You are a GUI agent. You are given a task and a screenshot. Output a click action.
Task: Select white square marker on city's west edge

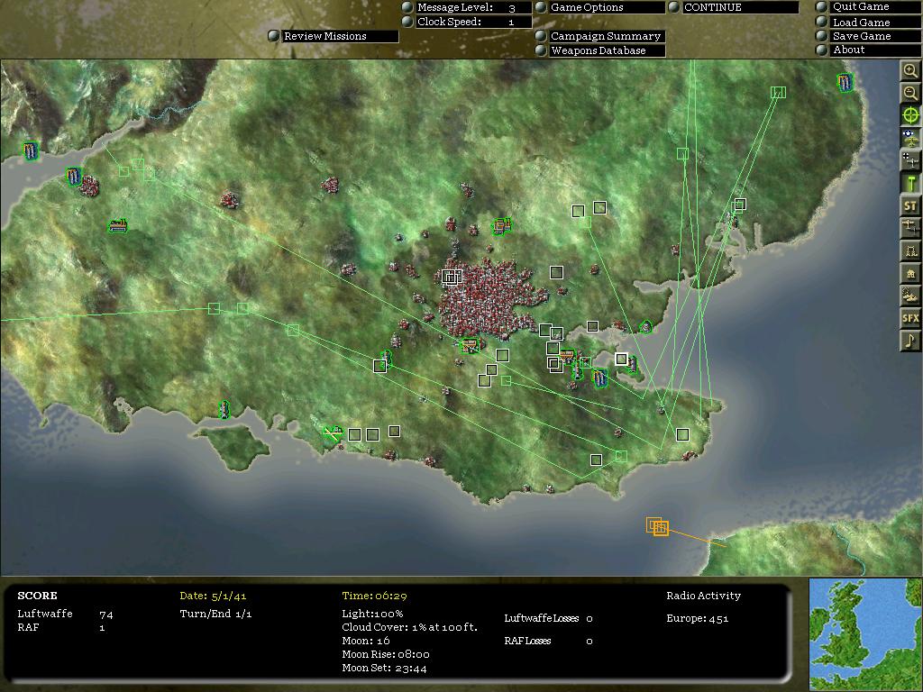click(x=452, y=277)
